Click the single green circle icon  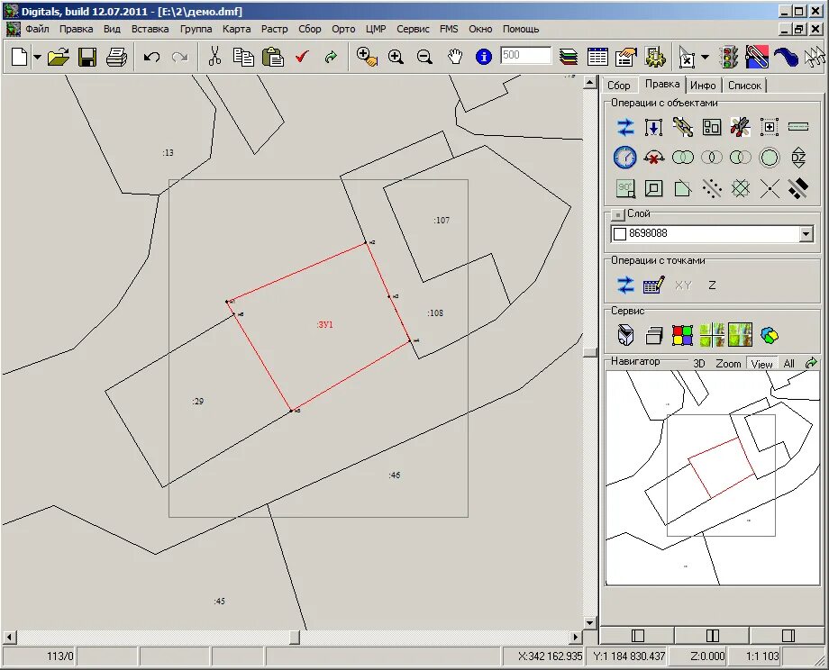[x=770, y=158]
